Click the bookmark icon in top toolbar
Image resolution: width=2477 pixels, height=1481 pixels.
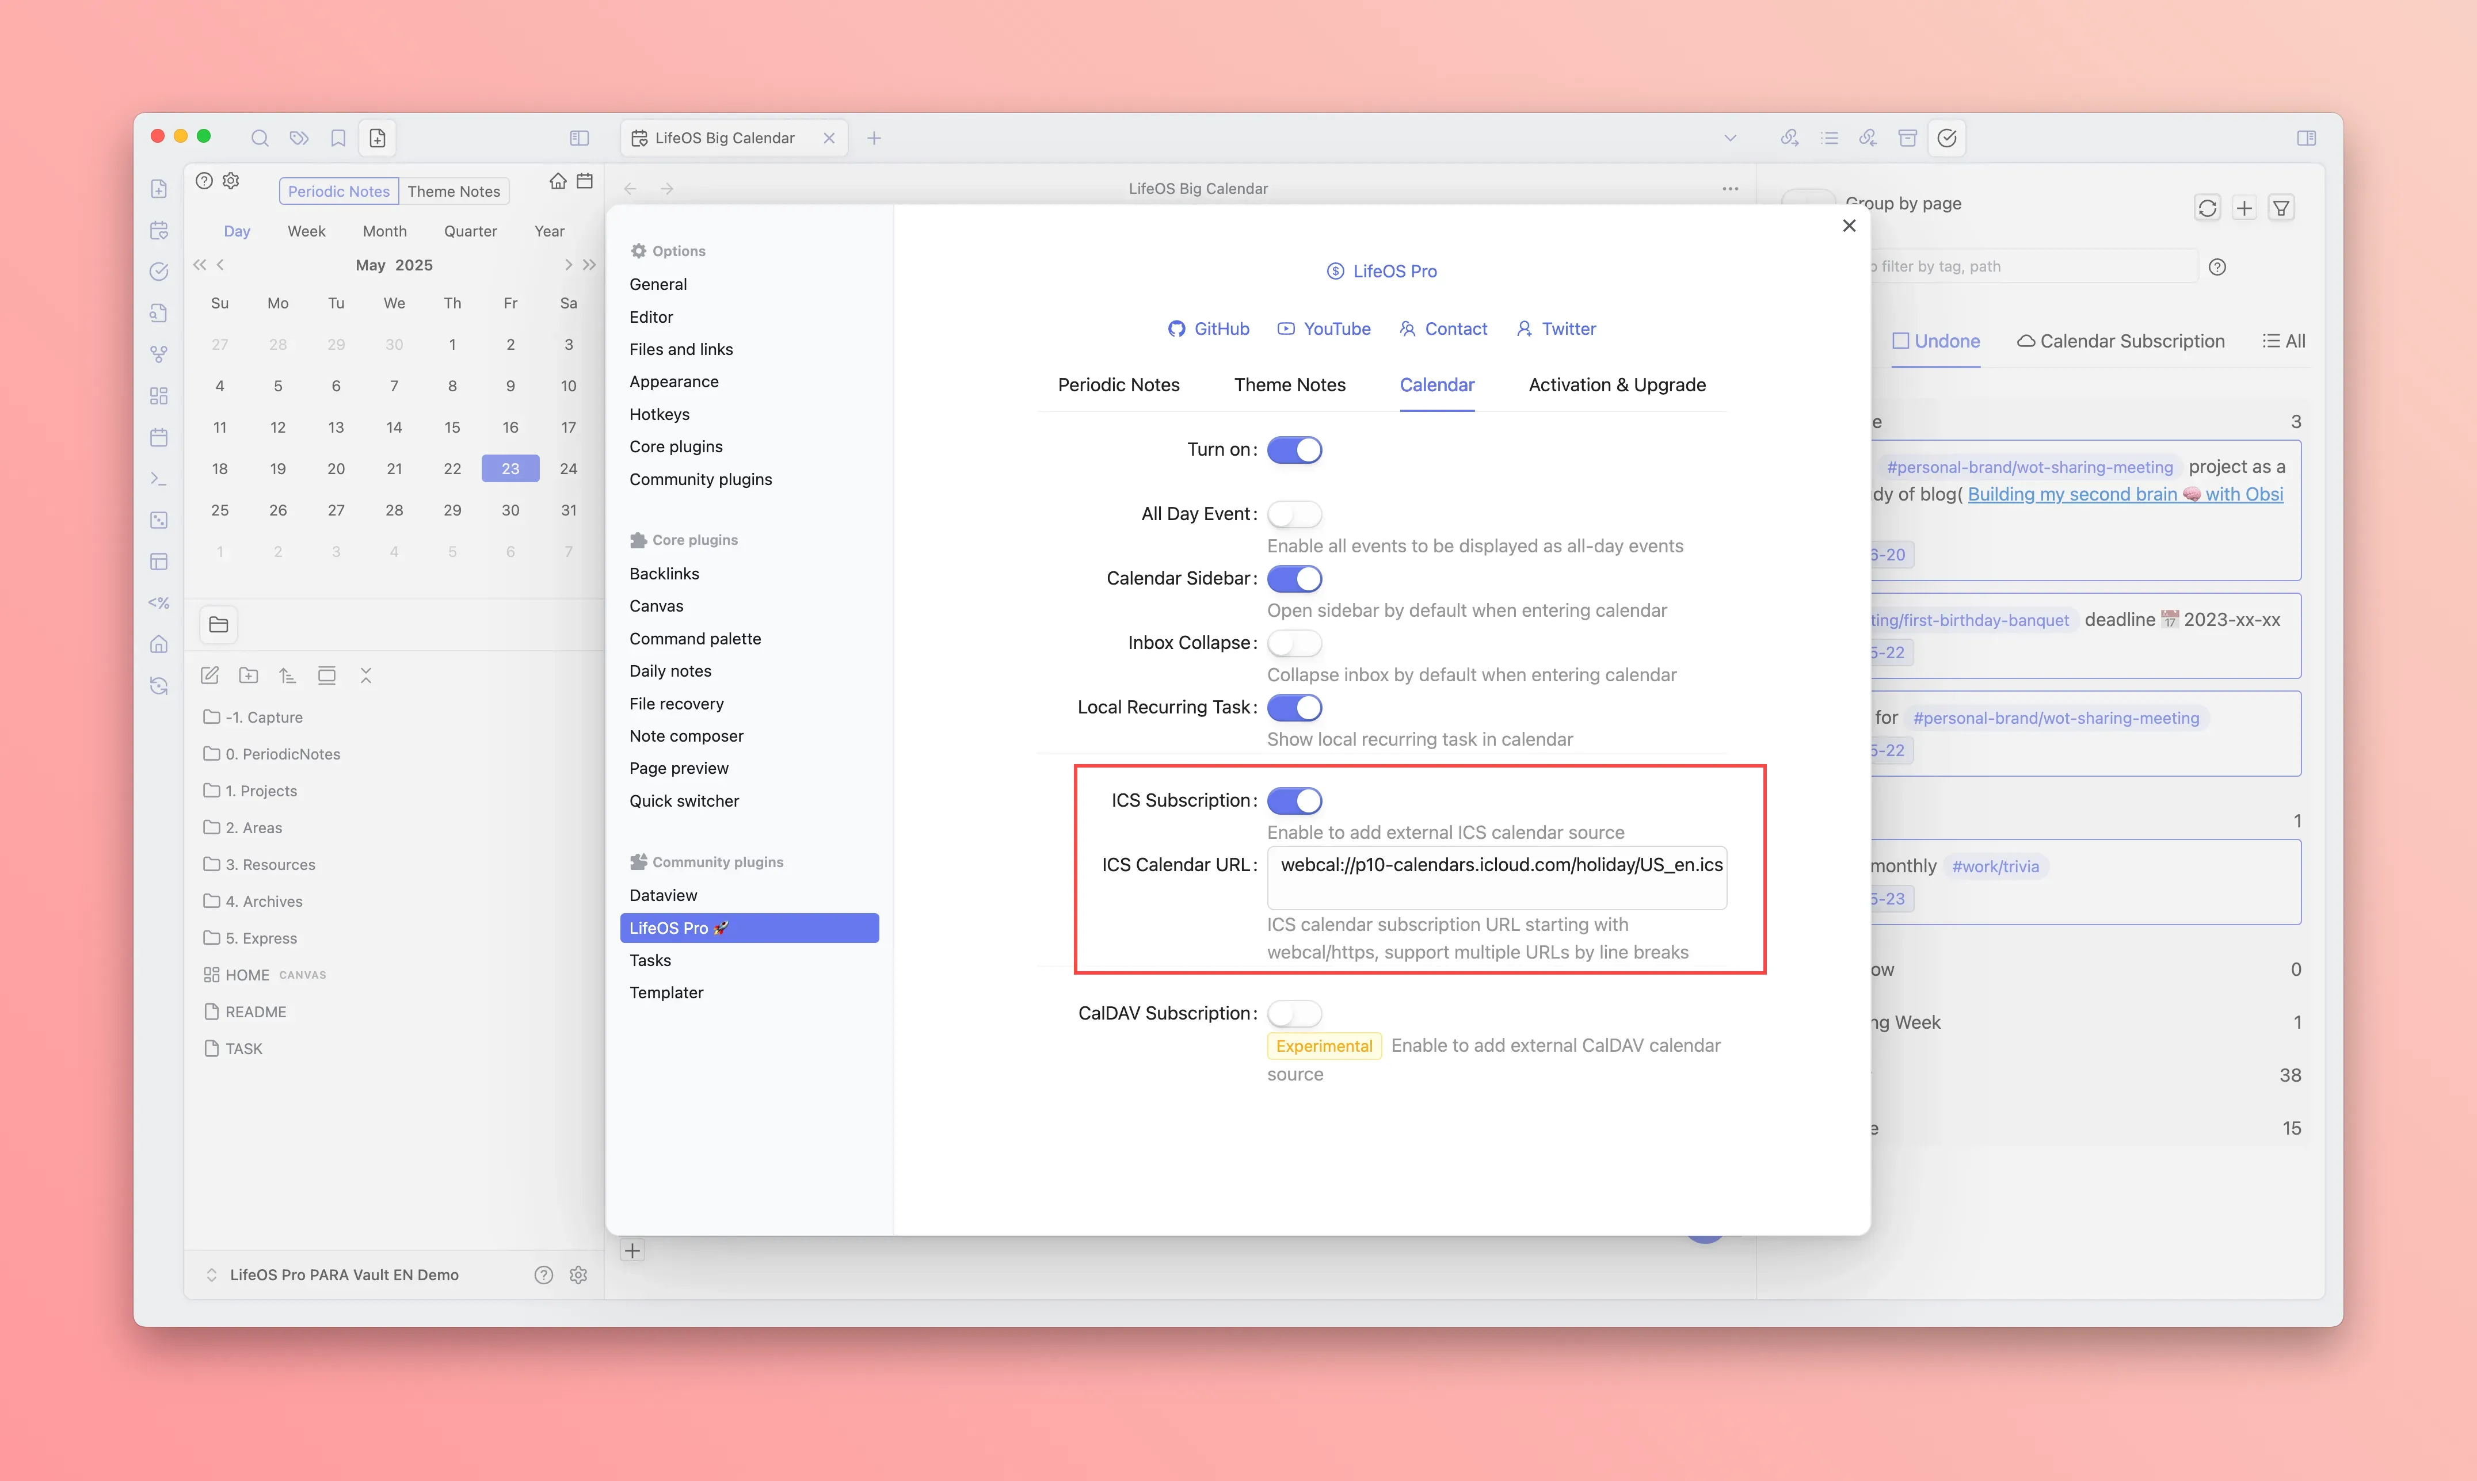point(338,138)
